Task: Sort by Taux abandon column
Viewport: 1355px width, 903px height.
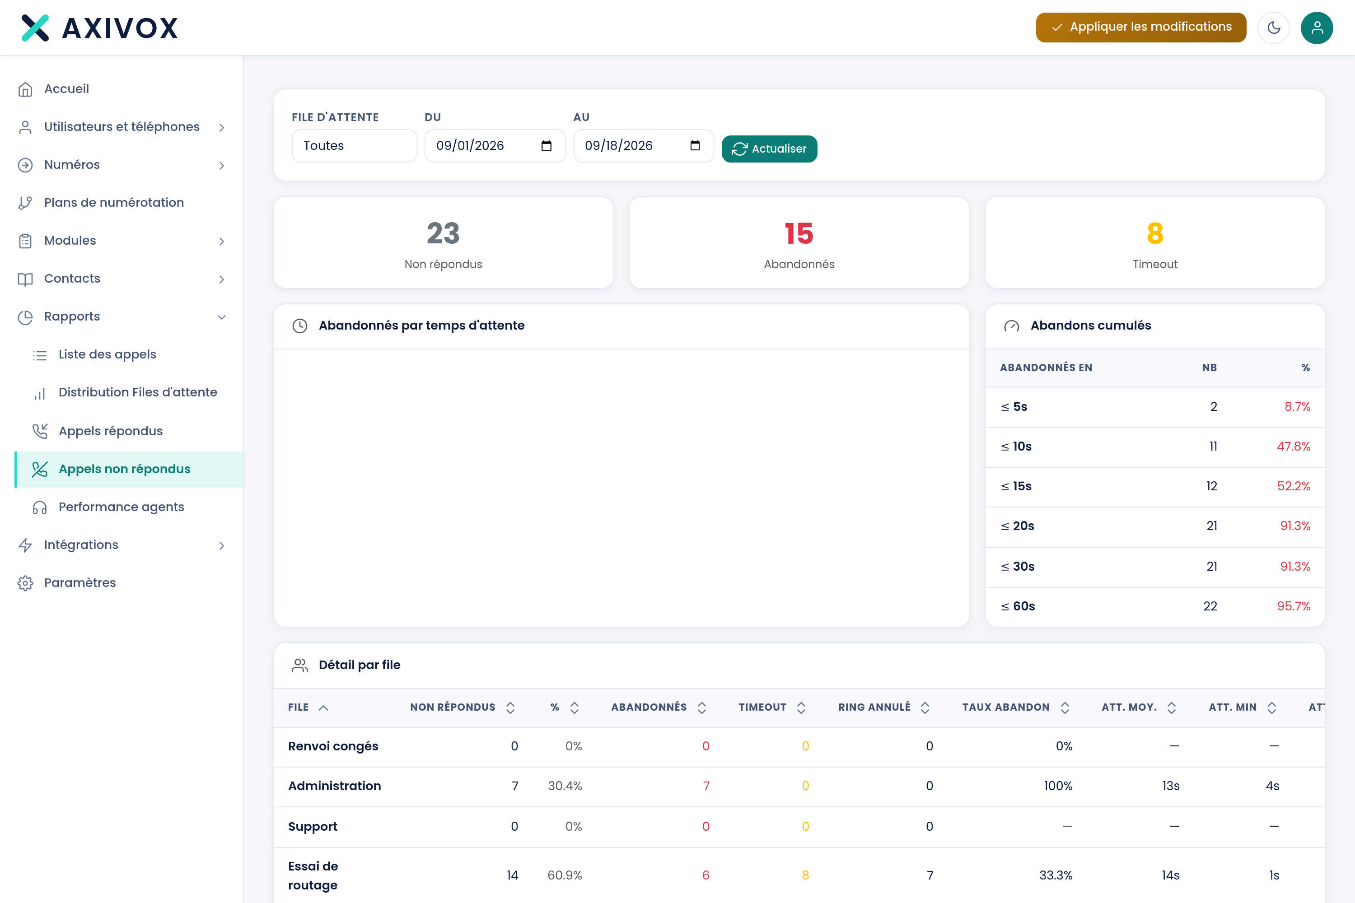Action: (x=1016, y=707)
